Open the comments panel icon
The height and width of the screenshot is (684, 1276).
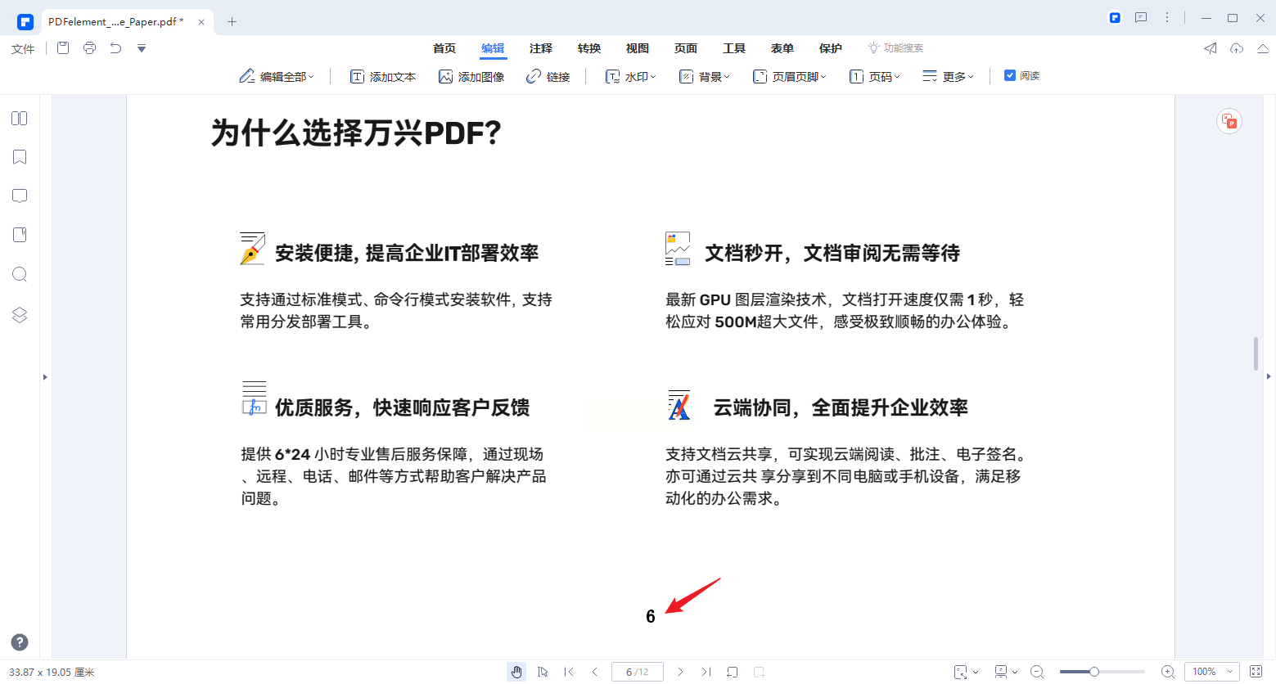tap(20, 196)
